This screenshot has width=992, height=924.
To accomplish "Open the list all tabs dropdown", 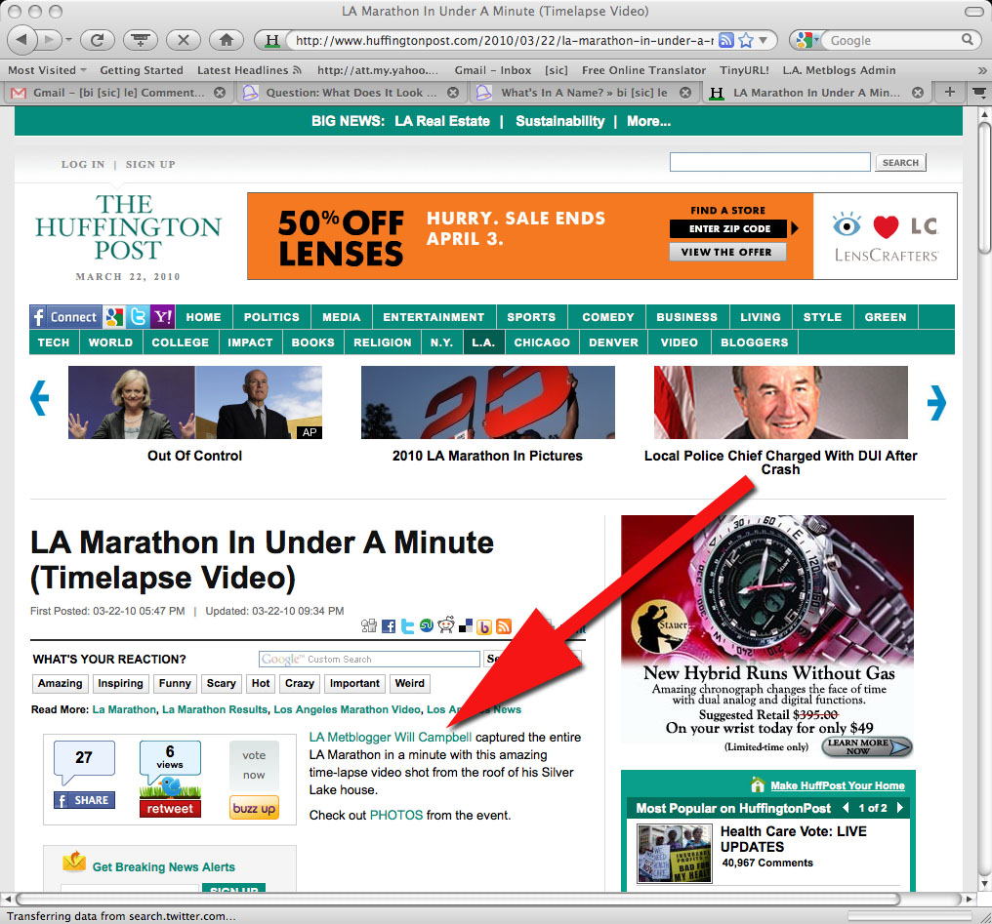I will point(978,93).
